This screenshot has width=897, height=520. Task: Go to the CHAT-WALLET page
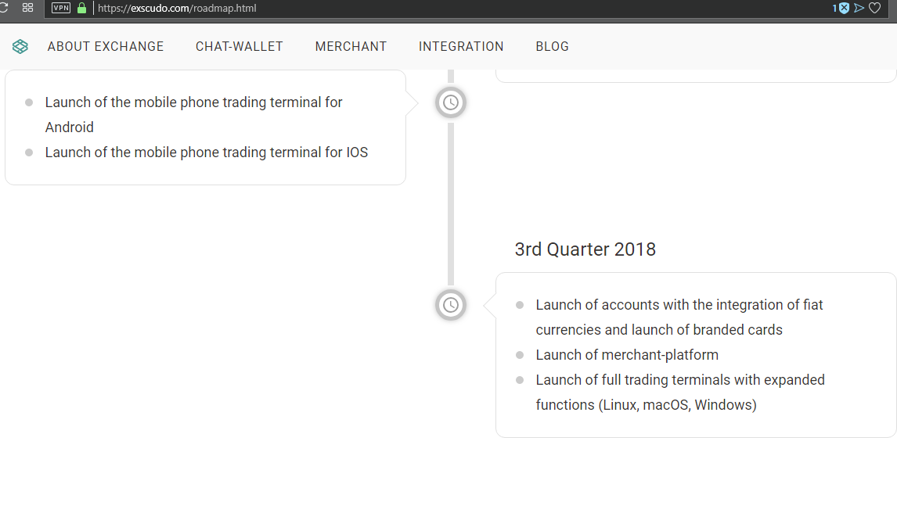[x=240, y=46]
